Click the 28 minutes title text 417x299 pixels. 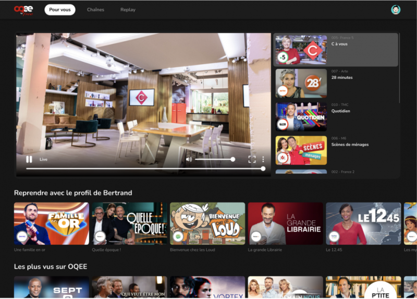[342, 77]
